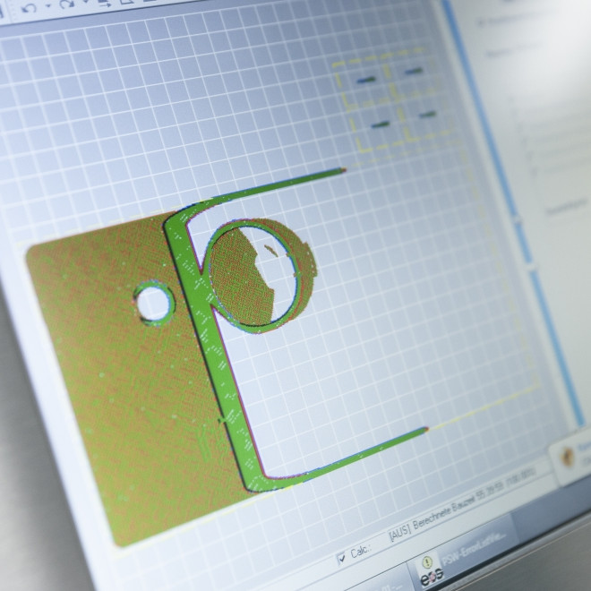Click the small circular hole in the plate

click(x=153, y=302)
